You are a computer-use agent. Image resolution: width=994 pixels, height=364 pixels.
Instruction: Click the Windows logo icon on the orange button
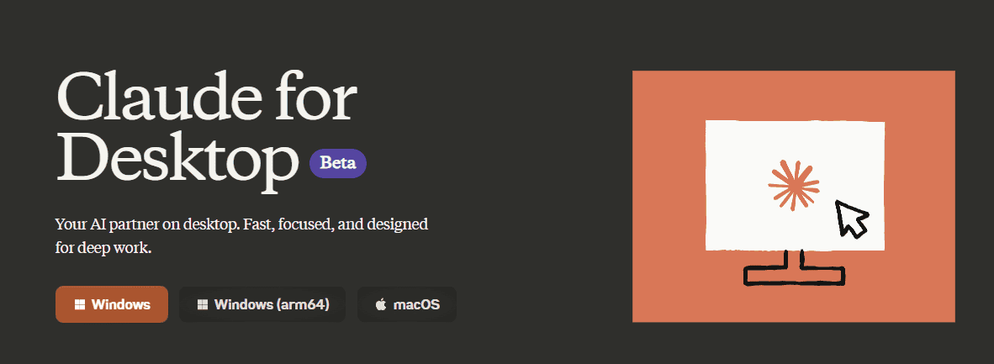[80, 304]
